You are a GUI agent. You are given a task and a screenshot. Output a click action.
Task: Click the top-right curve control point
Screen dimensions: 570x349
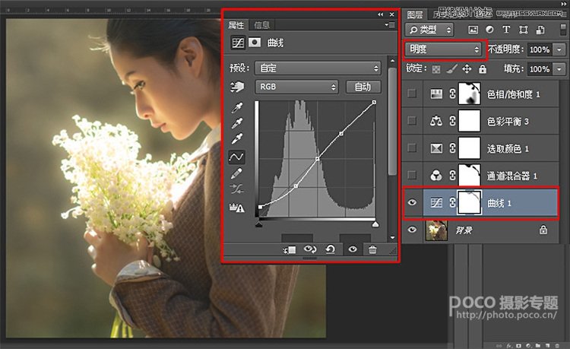(x=374, y=103)
